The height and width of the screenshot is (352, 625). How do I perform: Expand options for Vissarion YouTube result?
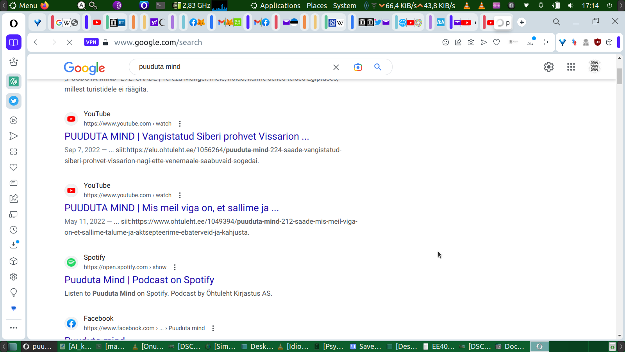pos(180,124)
